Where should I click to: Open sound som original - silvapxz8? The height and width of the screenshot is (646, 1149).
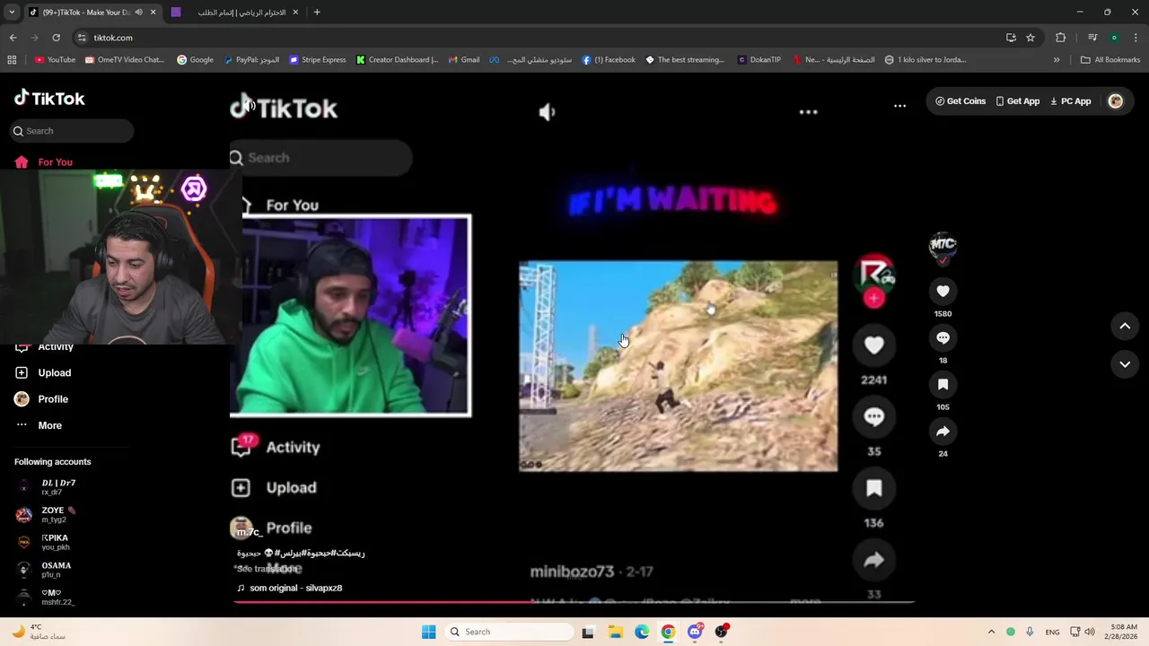coord(290,588)
